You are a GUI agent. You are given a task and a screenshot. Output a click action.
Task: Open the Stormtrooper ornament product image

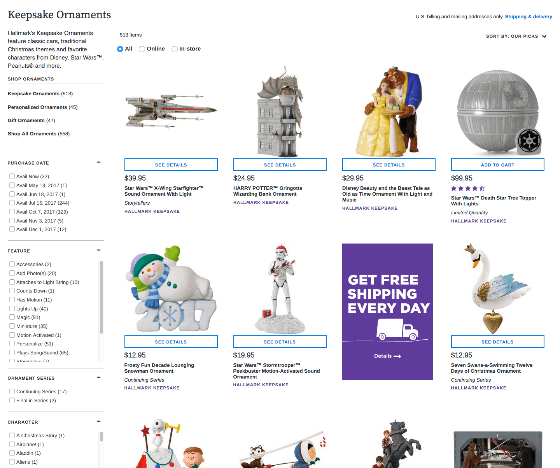click(x=280, y=289)
